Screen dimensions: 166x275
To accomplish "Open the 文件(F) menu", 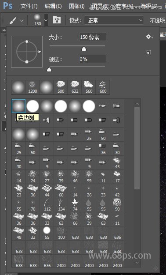I will coord(29,7).
